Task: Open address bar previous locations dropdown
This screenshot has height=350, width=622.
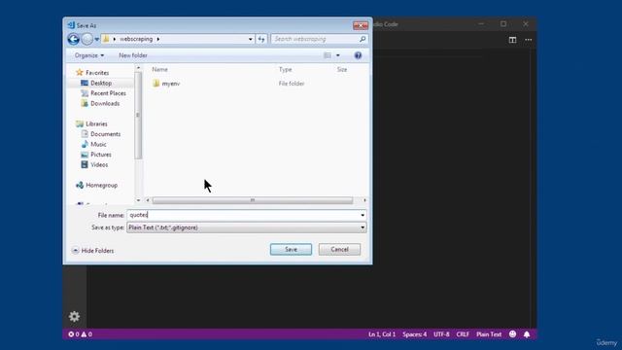Action: [250, 39]
